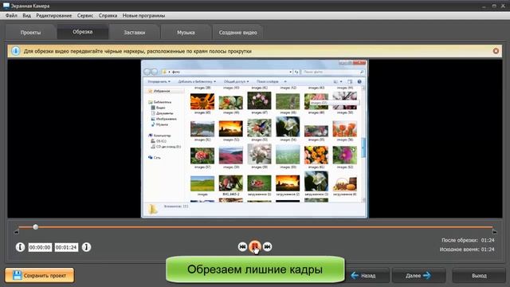Proceed with the Далее button
Viewport: 510px width, 287px height.
pos(418,276)
